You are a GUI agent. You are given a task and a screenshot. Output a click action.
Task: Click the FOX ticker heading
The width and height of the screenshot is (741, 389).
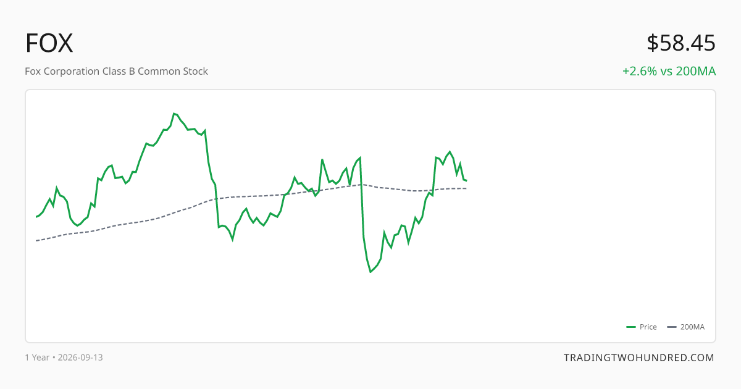coord(49,43)
